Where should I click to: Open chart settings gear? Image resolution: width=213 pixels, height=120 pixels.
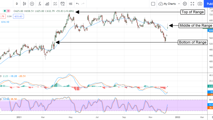pyautogui.click(x=185, y=4)
